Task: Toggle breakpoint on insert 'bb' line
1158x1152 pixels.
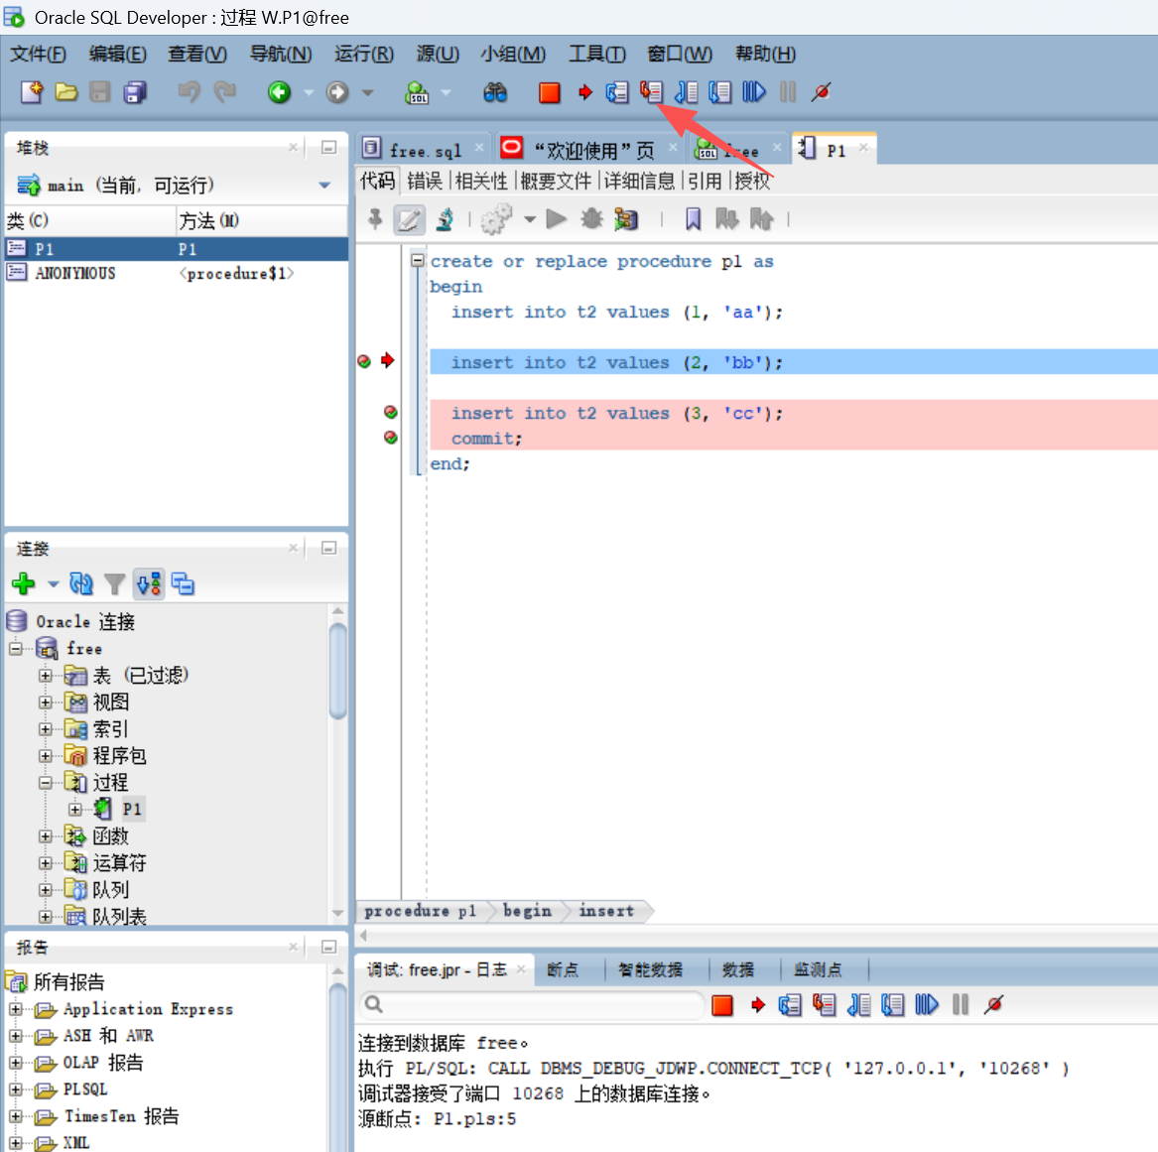Action: pos(364,361)
